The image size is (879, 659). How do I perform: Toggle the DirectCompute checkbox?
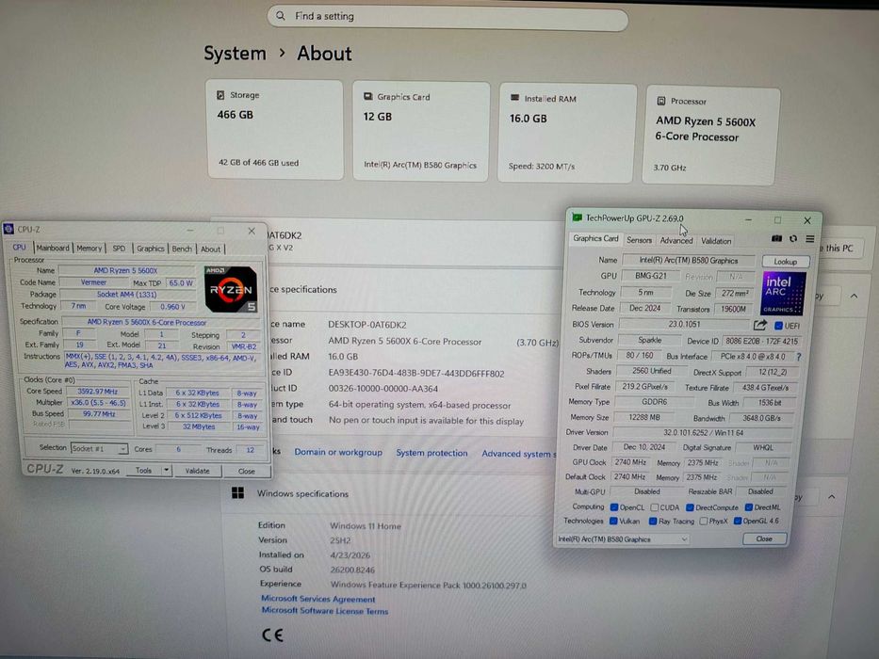coord(690,507)
